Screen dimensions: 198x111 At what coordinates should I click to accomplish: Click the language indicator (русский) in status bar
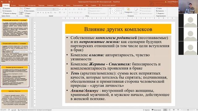14,110
